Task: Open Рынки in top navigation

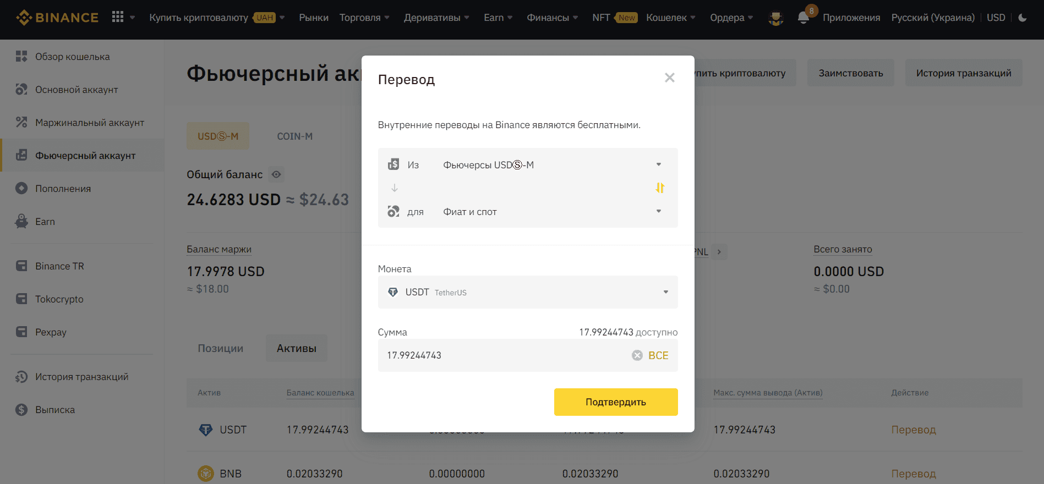Action: 314,18
